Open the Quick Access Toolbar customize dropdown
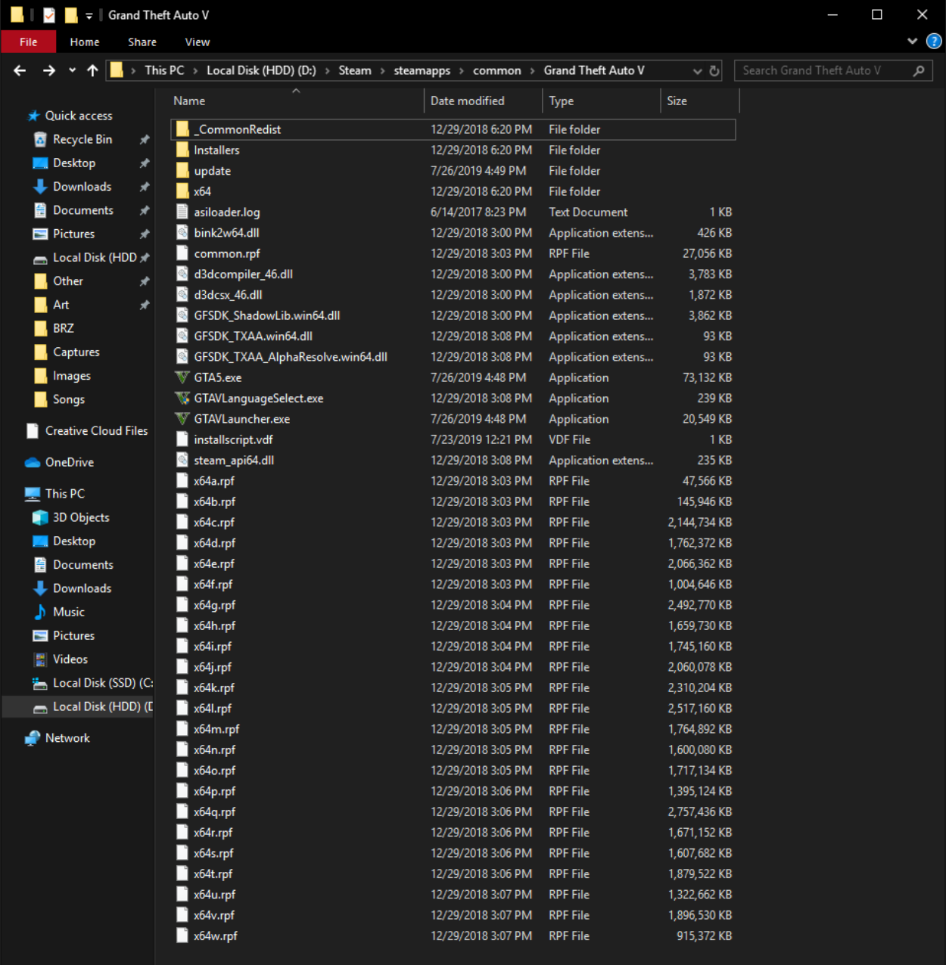Screen dimensions: 946x965 point(89,14)
